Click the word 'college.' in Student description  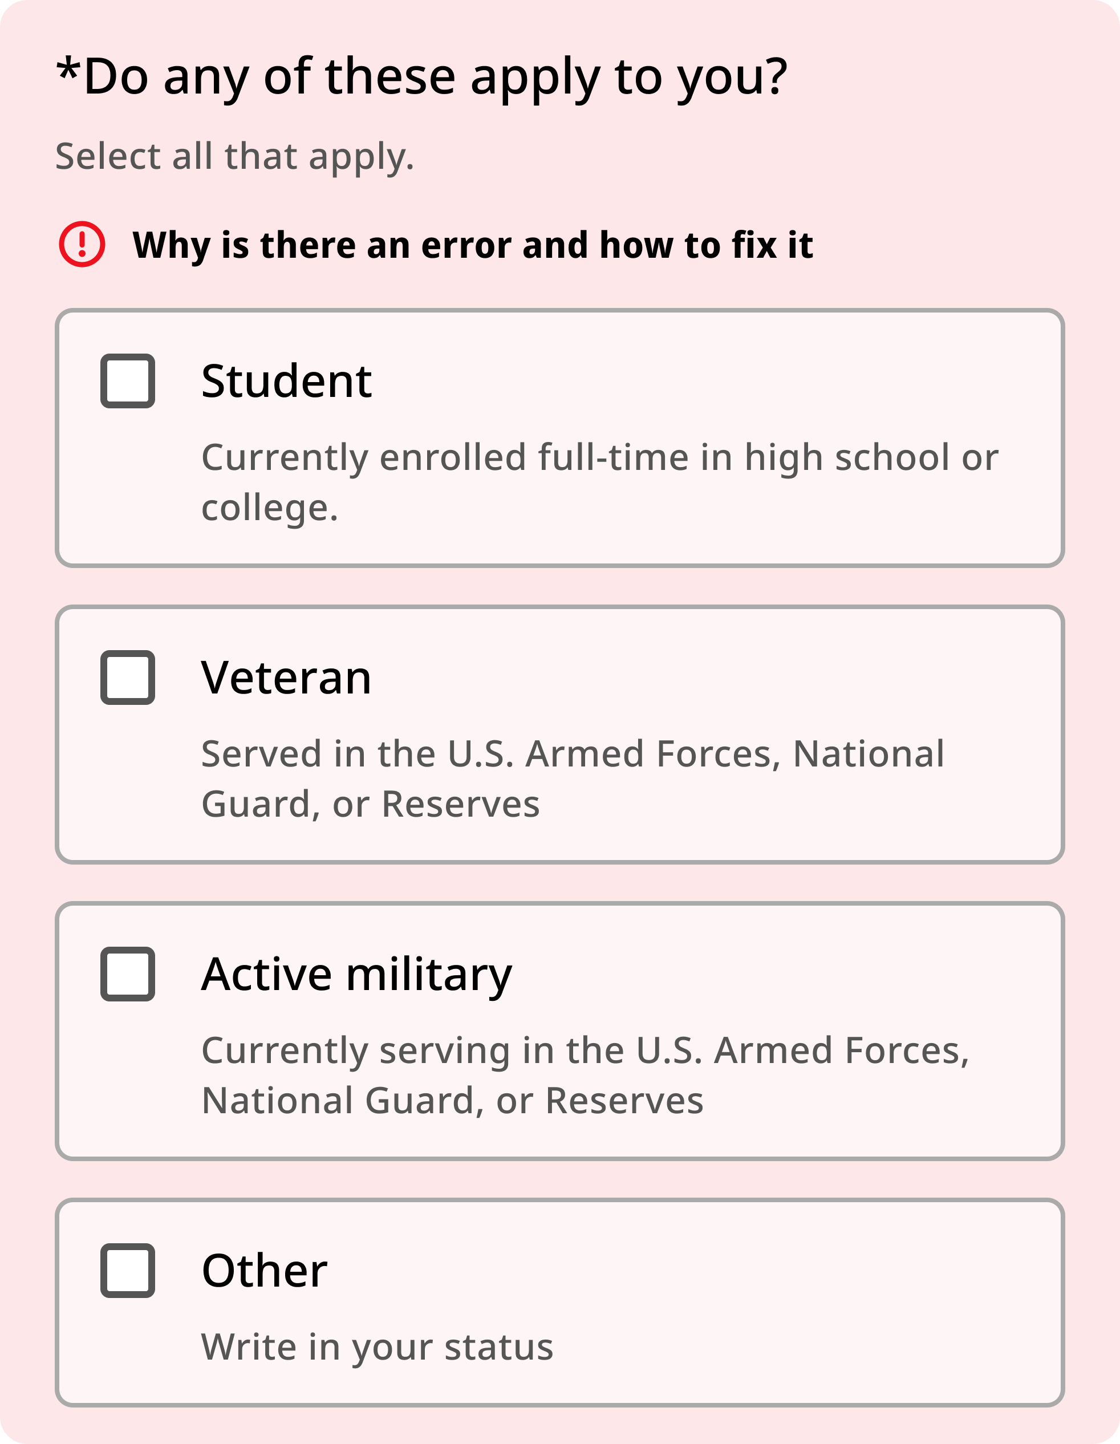[270, 508]
